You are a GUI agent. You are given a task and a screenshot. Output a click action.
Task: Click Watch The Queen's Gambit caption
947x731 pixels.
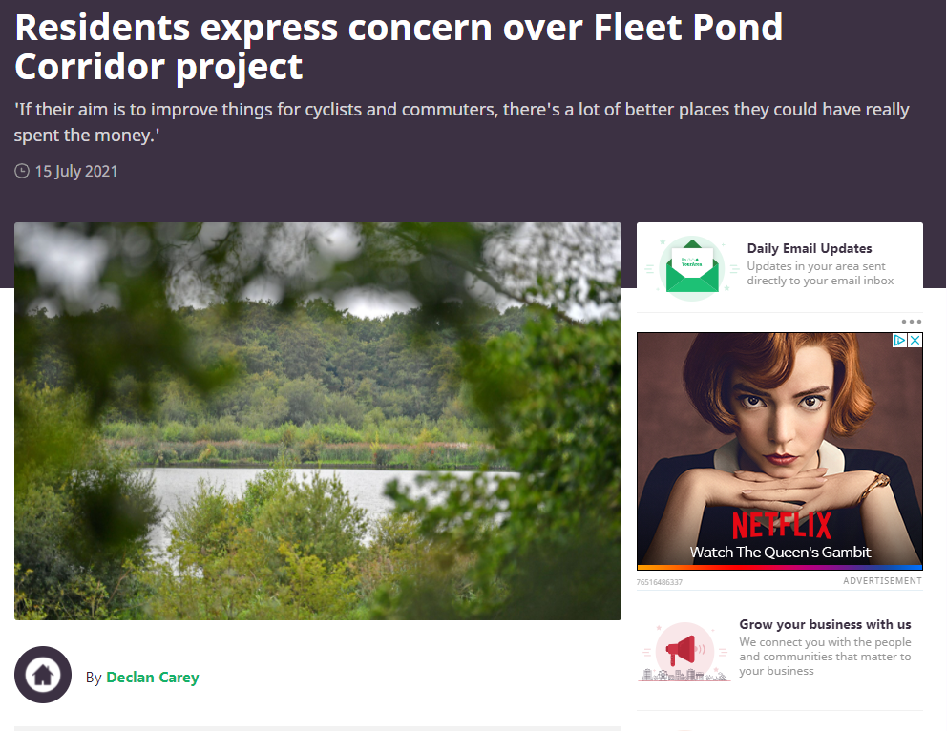(x=780, y=553)
